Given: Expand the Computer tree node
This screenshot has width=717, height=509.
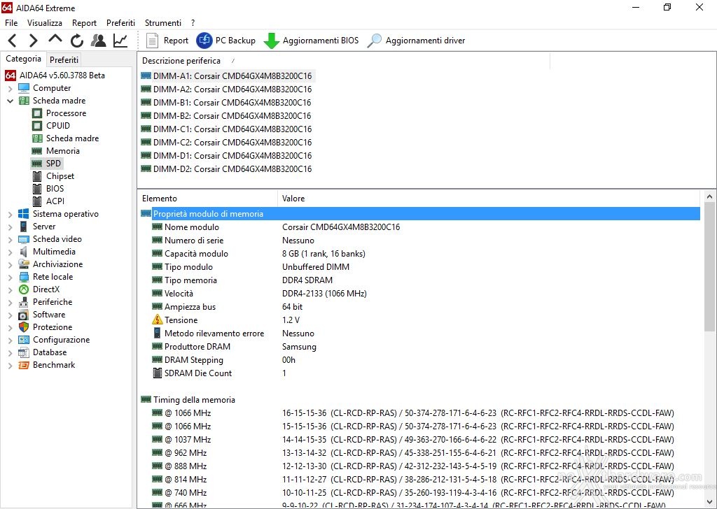Looking at the screenshot, I should click(10, 89).
